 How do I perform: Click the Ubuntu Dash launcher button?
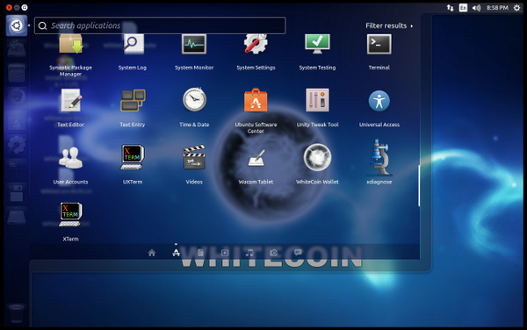tap(17, 25)
